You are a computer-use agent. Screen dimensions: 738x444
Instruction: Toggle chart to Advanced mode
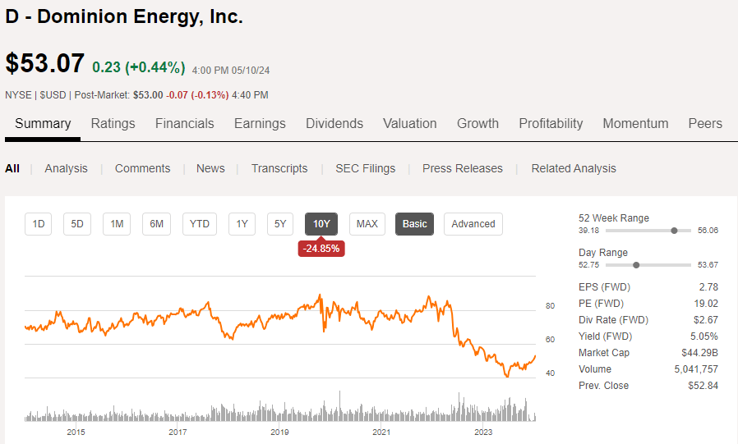[x=473, y=224]
